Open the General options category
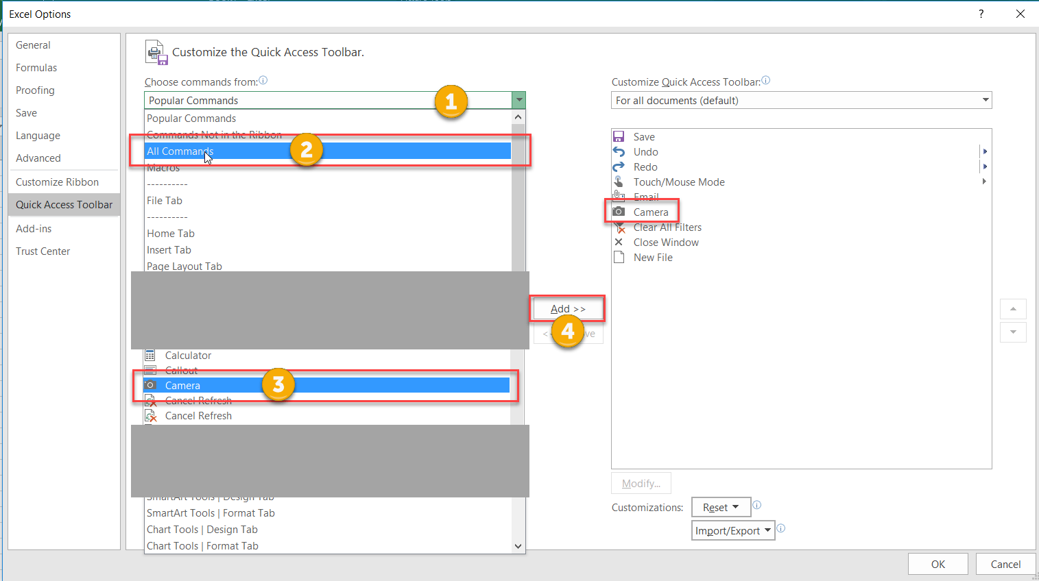Screen dimensions: 1039x581 64,45
